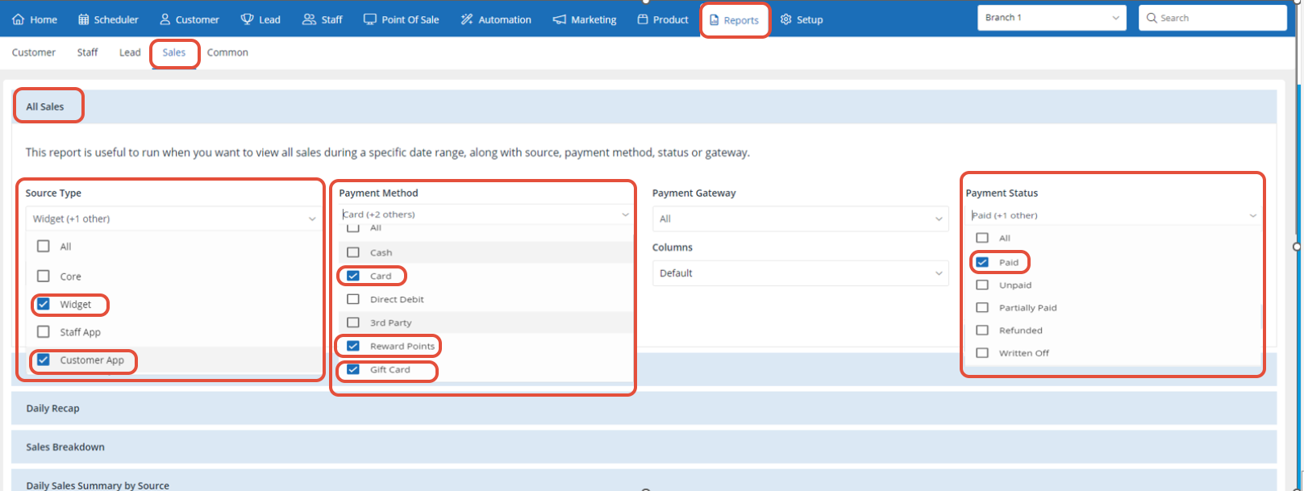Image resolution: width=1304 pixels, height=491 pixels.
Task: Open the Automation menu
Action: point(496,19)
